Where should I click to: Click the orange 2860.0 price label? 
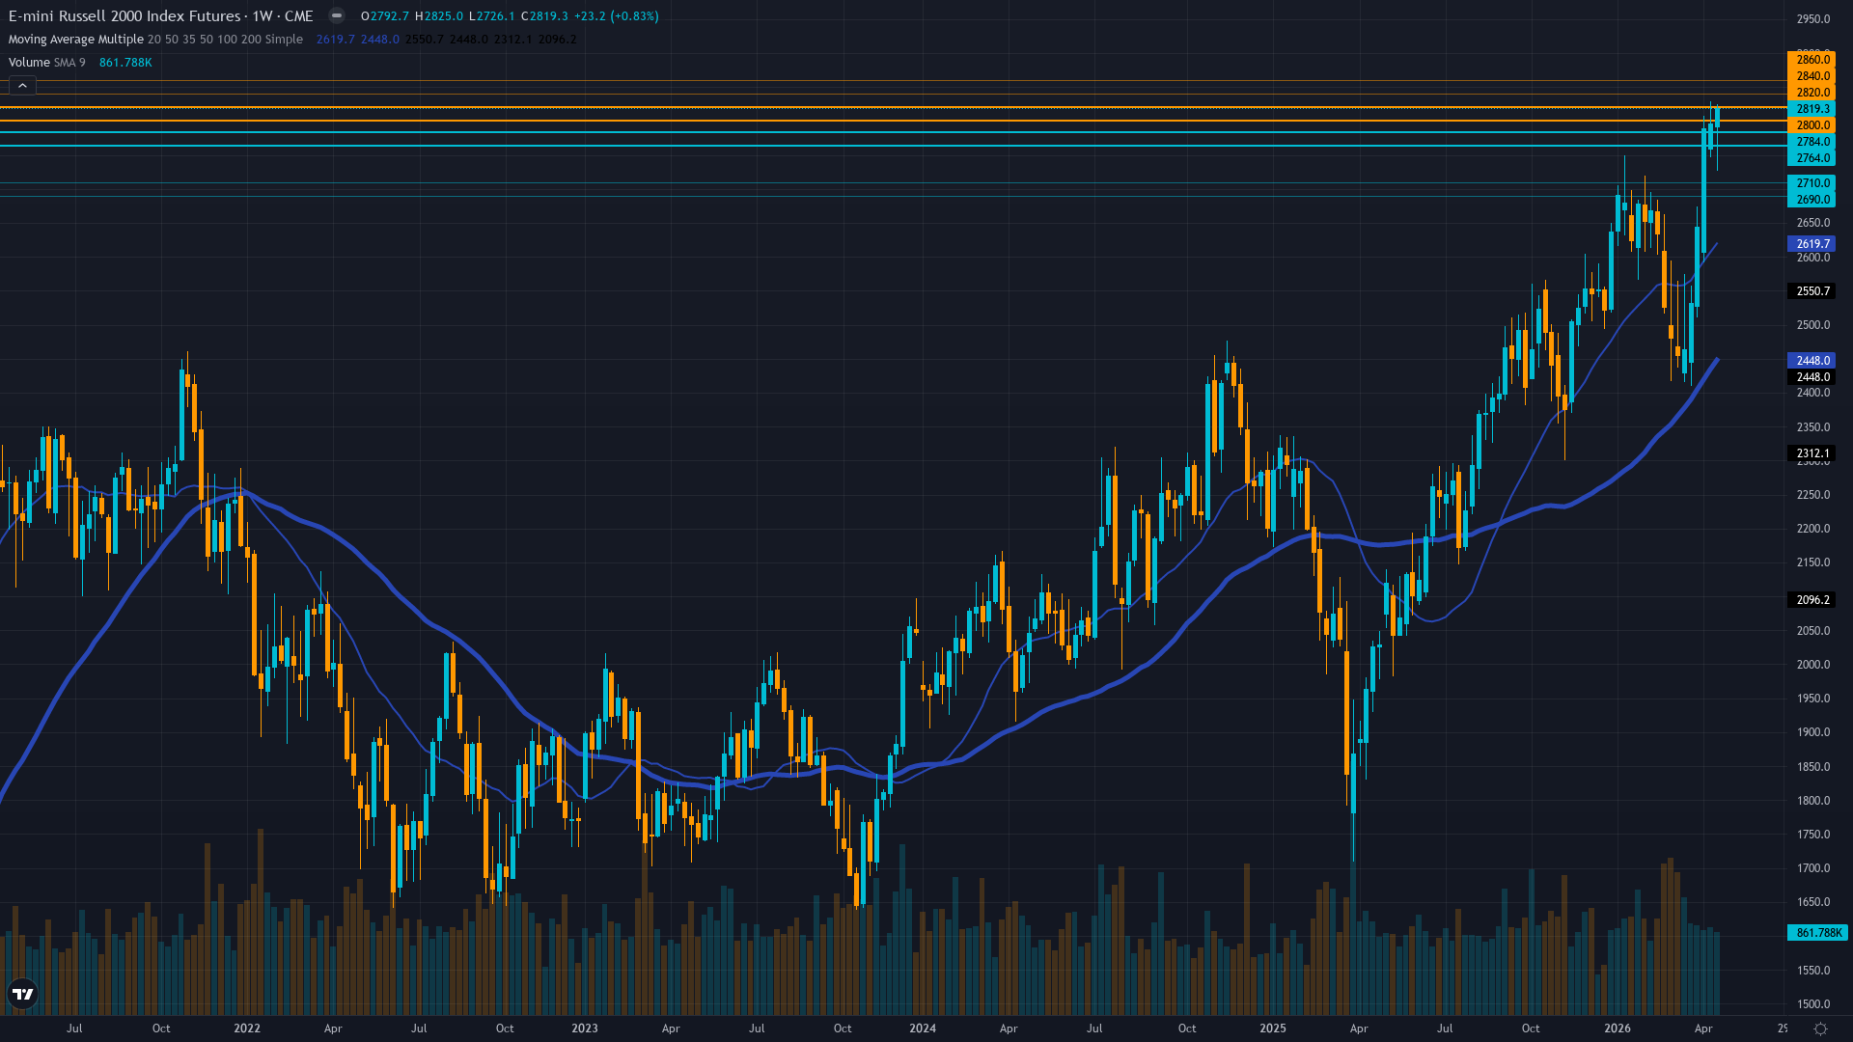(x=1812, y=60)
